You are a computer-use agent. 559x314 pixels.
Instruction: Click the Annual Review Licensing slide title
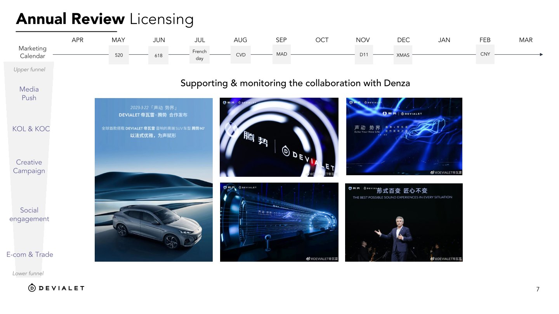tap(105, 19)
